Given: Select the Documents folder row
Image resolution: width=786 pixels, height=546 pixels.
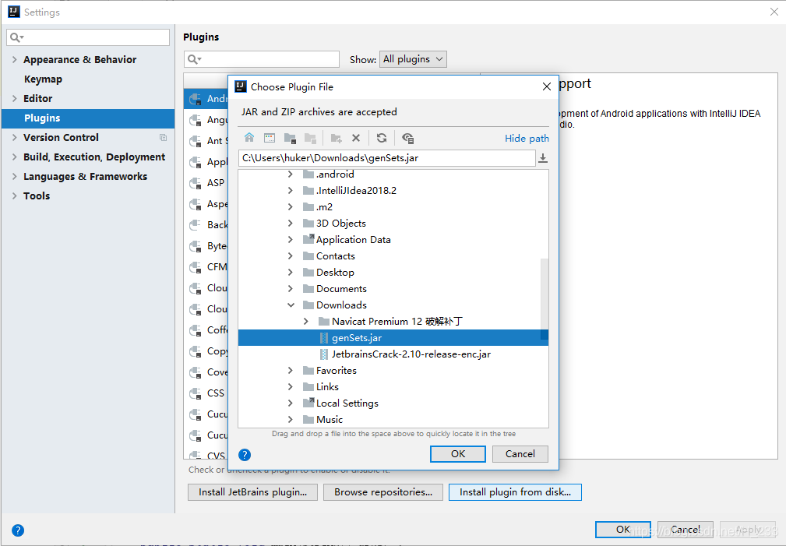Looking at the screenshot, I should pos(393,289).
